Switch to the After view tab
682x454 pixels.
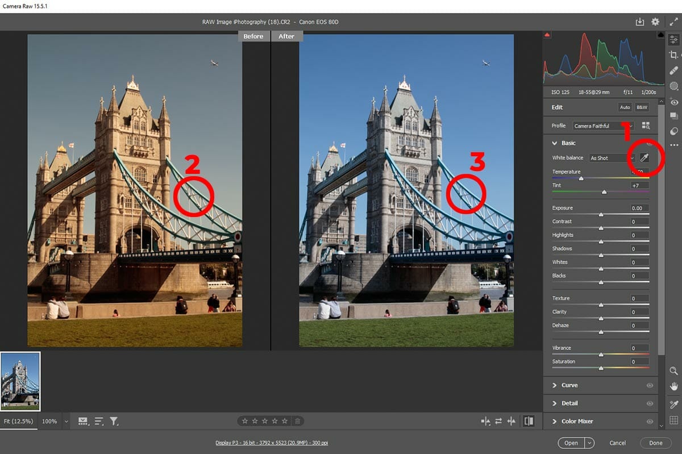click(x=286, y=36)
